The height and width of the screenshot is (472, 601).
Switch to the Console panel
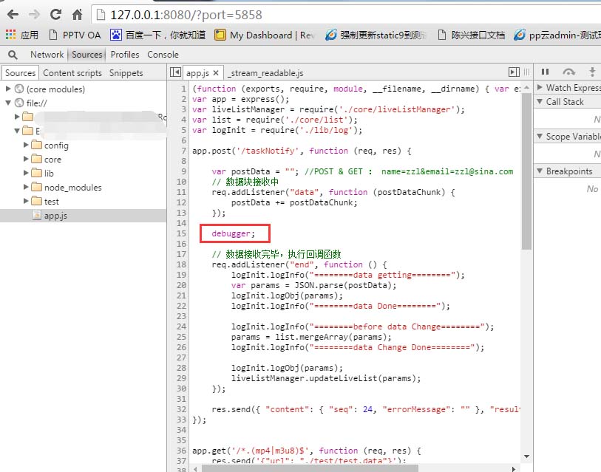coord(163,55)
